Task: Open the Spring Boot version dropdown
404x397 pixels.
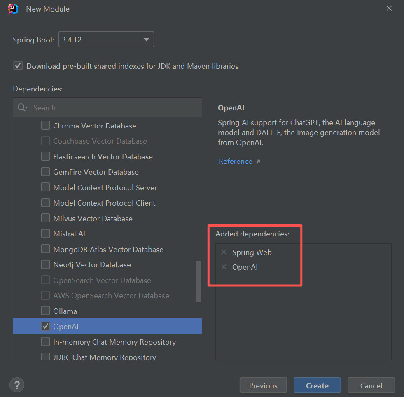Action: [146, 40]
